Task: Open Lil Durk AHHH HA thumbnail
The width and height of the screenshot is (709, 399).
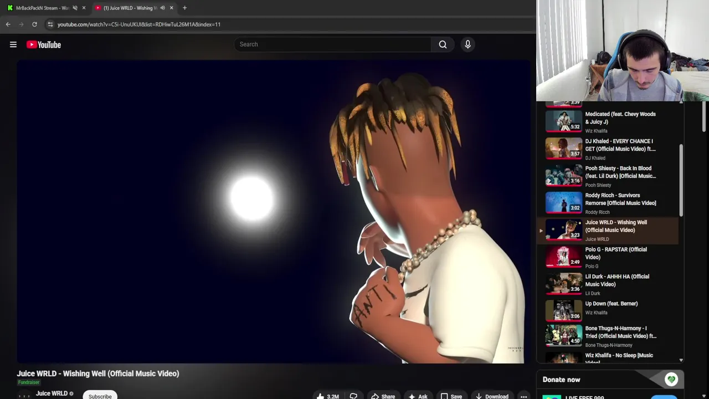Action: pyautogui.click(x=564, y=283)
